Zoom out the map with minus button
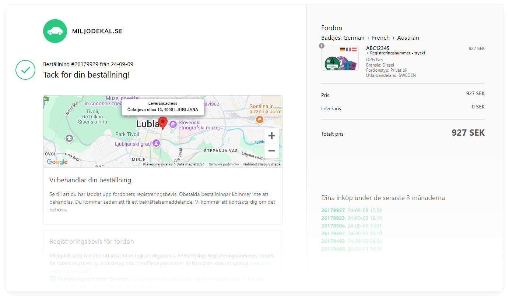This screenshot has width=509, height=300. (x=271, y=151)
